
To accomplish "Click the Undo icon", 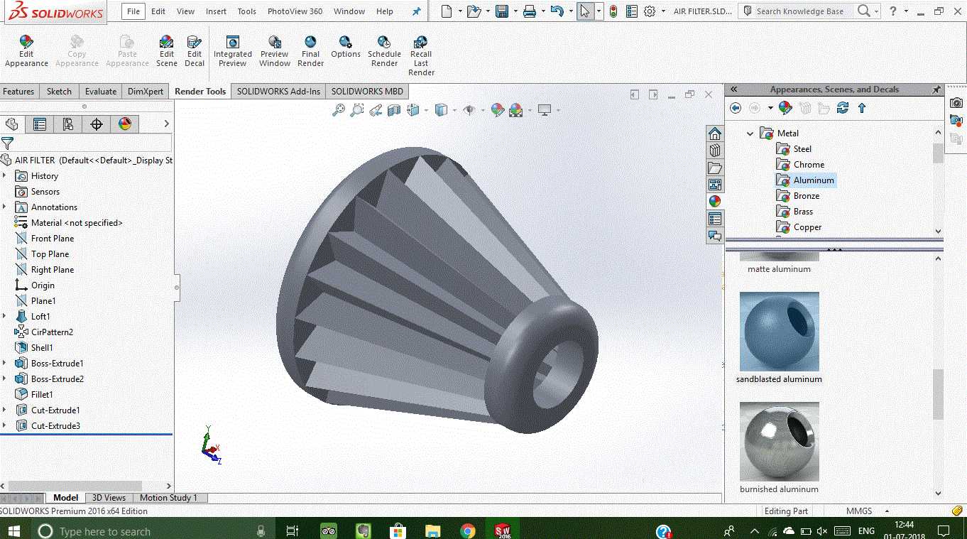I will pos(557,11).
